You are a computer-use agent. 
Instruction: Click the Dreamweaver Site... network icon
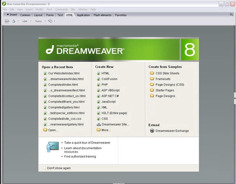click(x=99, y=124)
